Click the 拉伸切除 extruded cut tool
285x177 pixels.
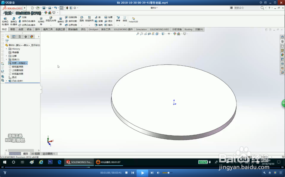(x=41, y=21)
